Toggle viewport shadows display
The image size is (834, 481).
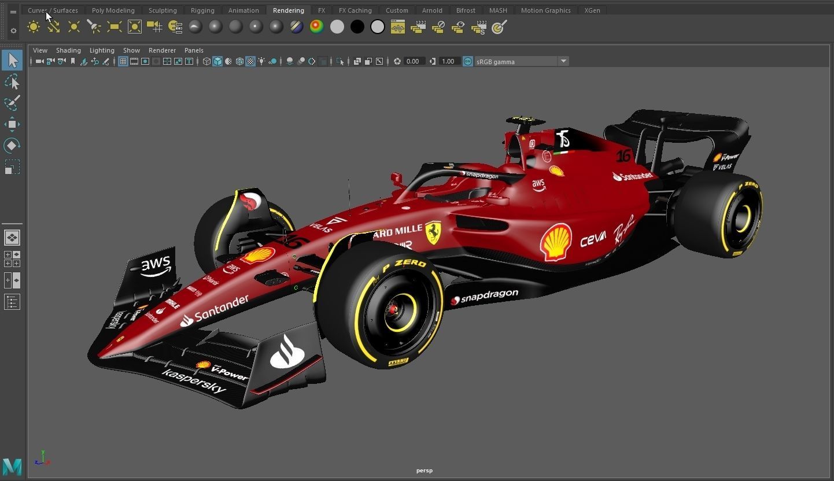(272, 61)
